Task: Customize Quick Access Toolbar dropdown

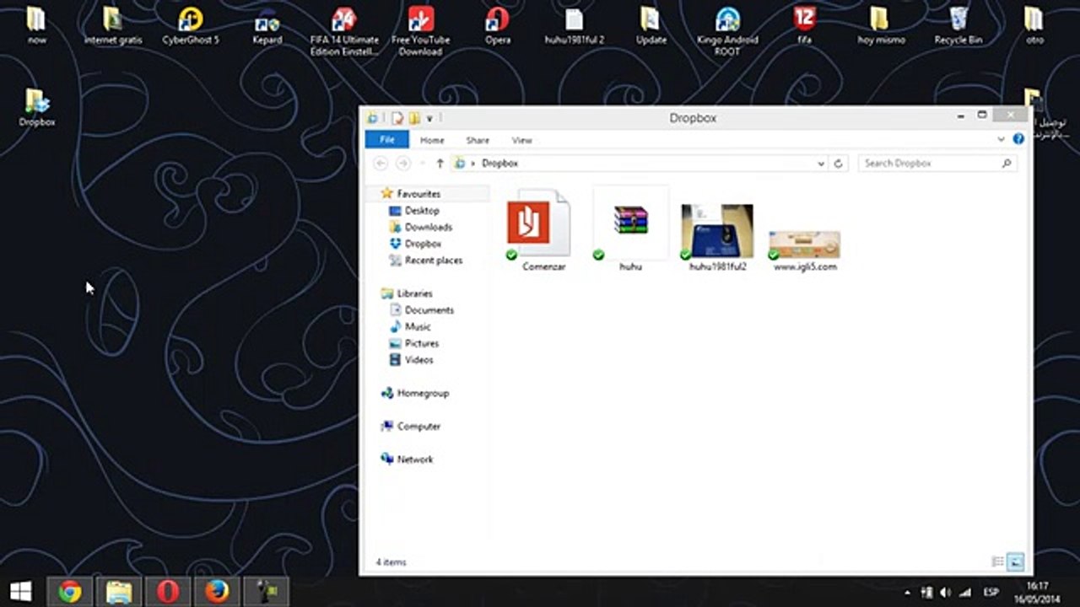Action: coord(429,119)
